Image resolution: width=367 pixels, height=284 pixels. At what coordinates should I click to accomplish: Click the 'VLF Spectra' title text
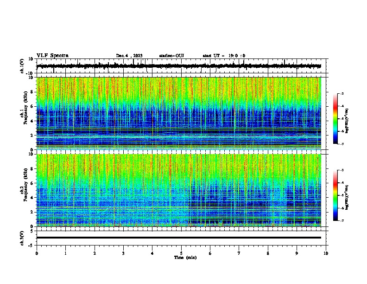point(52,56)
